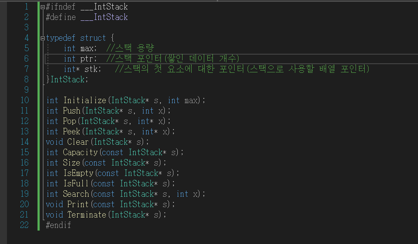Screen dimensions: 418x244
Task: Collapse the typedef struct block on line 4
Action: [42, 39]
